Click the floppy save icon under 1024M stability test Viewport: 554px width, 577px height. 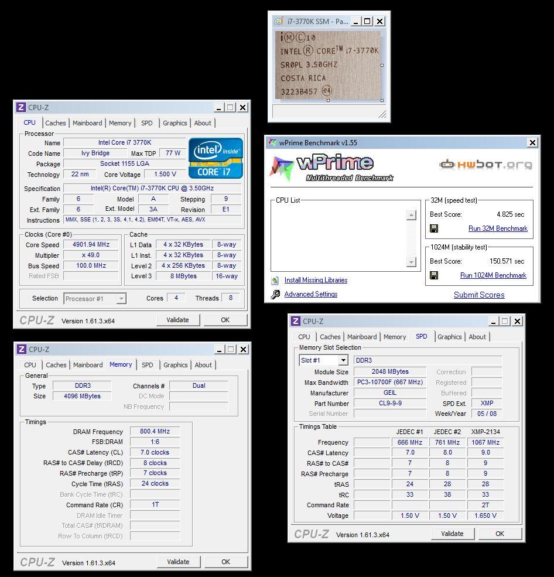pyautogui.click(x=434, y=275)
